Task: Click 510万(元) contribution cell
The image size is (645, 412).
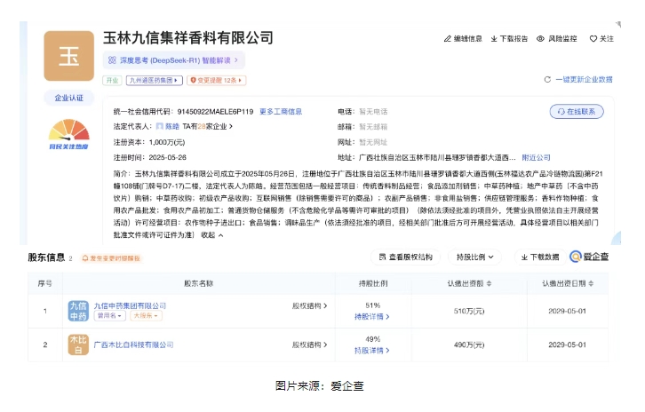Action: point(469,312)
